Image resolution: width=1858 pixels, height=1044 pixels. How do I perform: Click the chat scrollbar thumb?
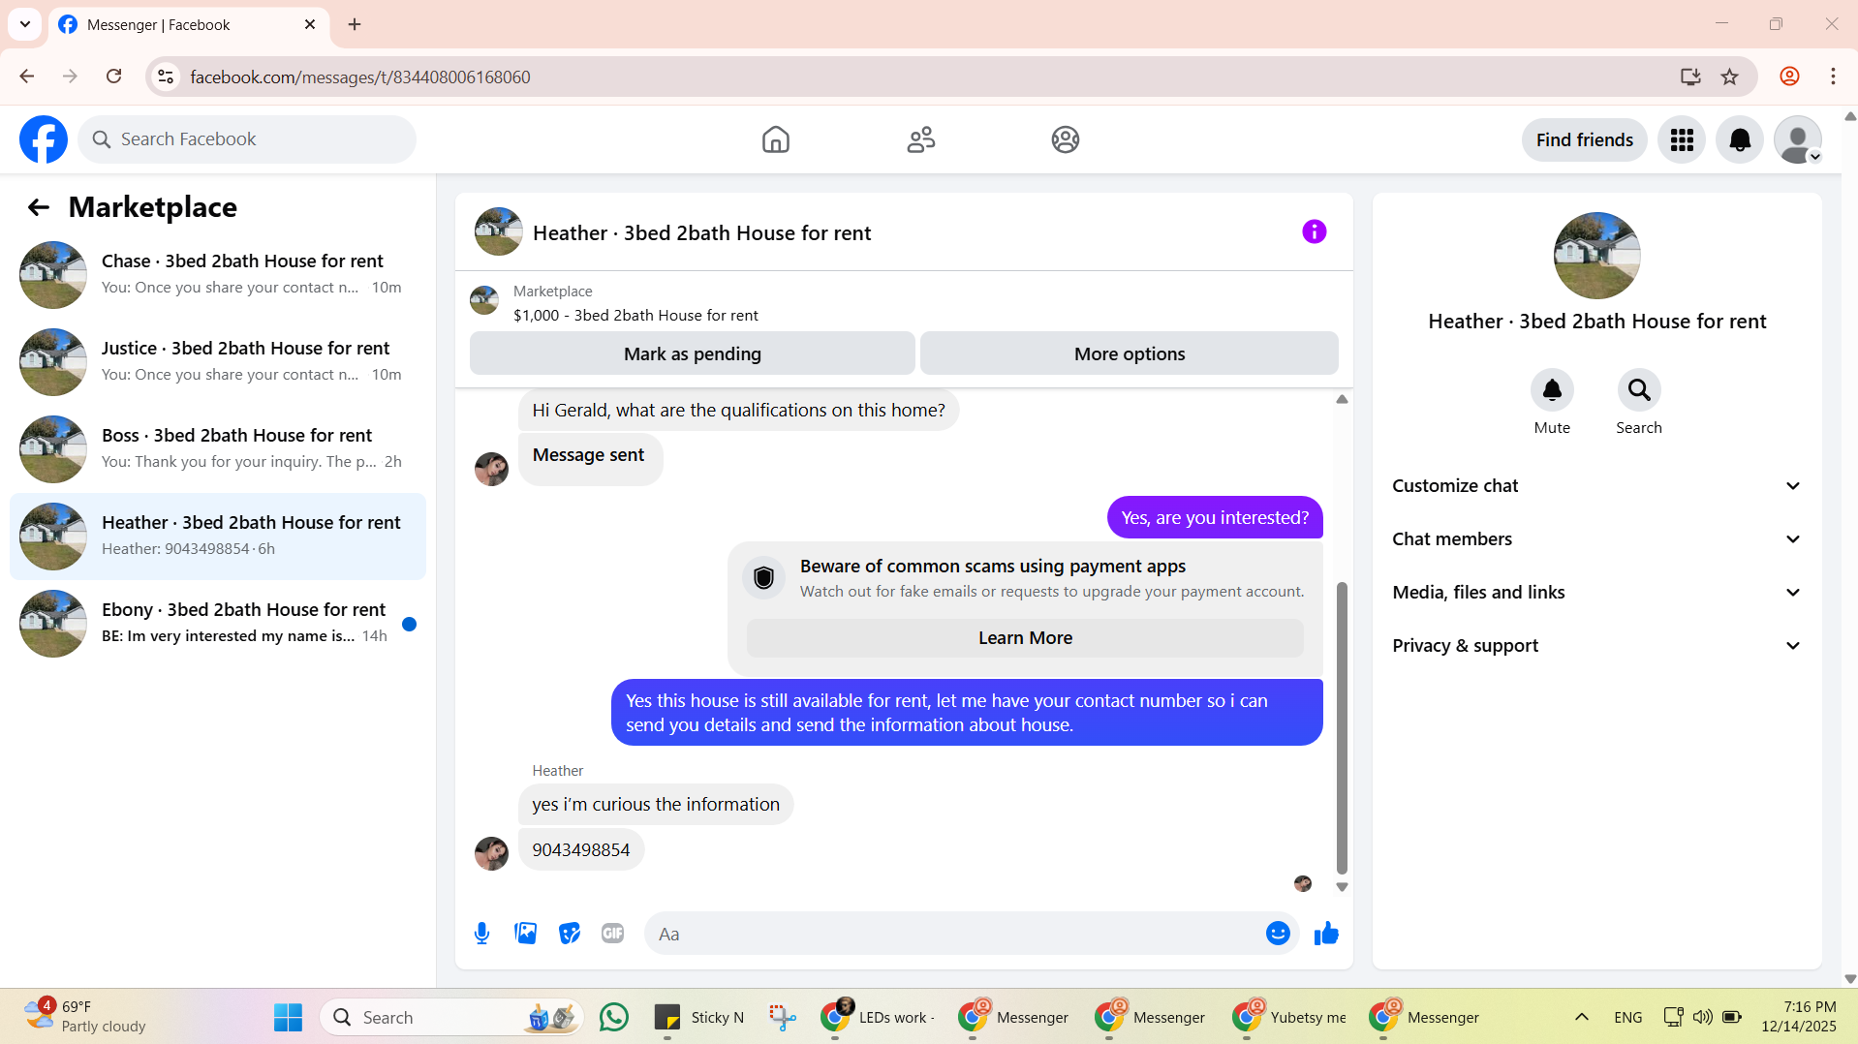tap(1342, 728)
